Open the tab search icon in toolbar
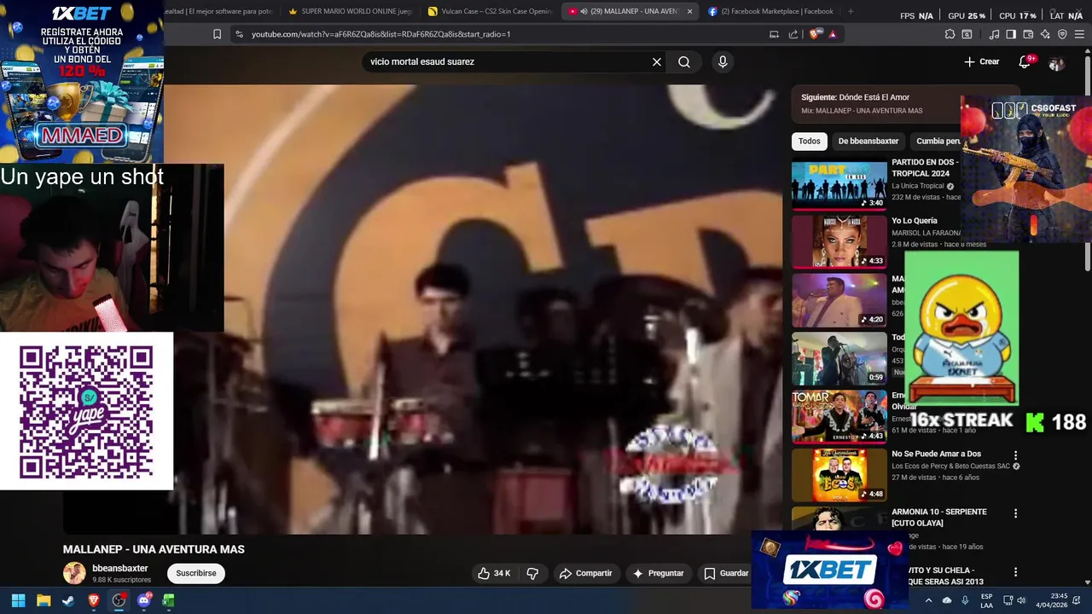Viewport: 1092px width, 614px height. (x=967, y=34)
